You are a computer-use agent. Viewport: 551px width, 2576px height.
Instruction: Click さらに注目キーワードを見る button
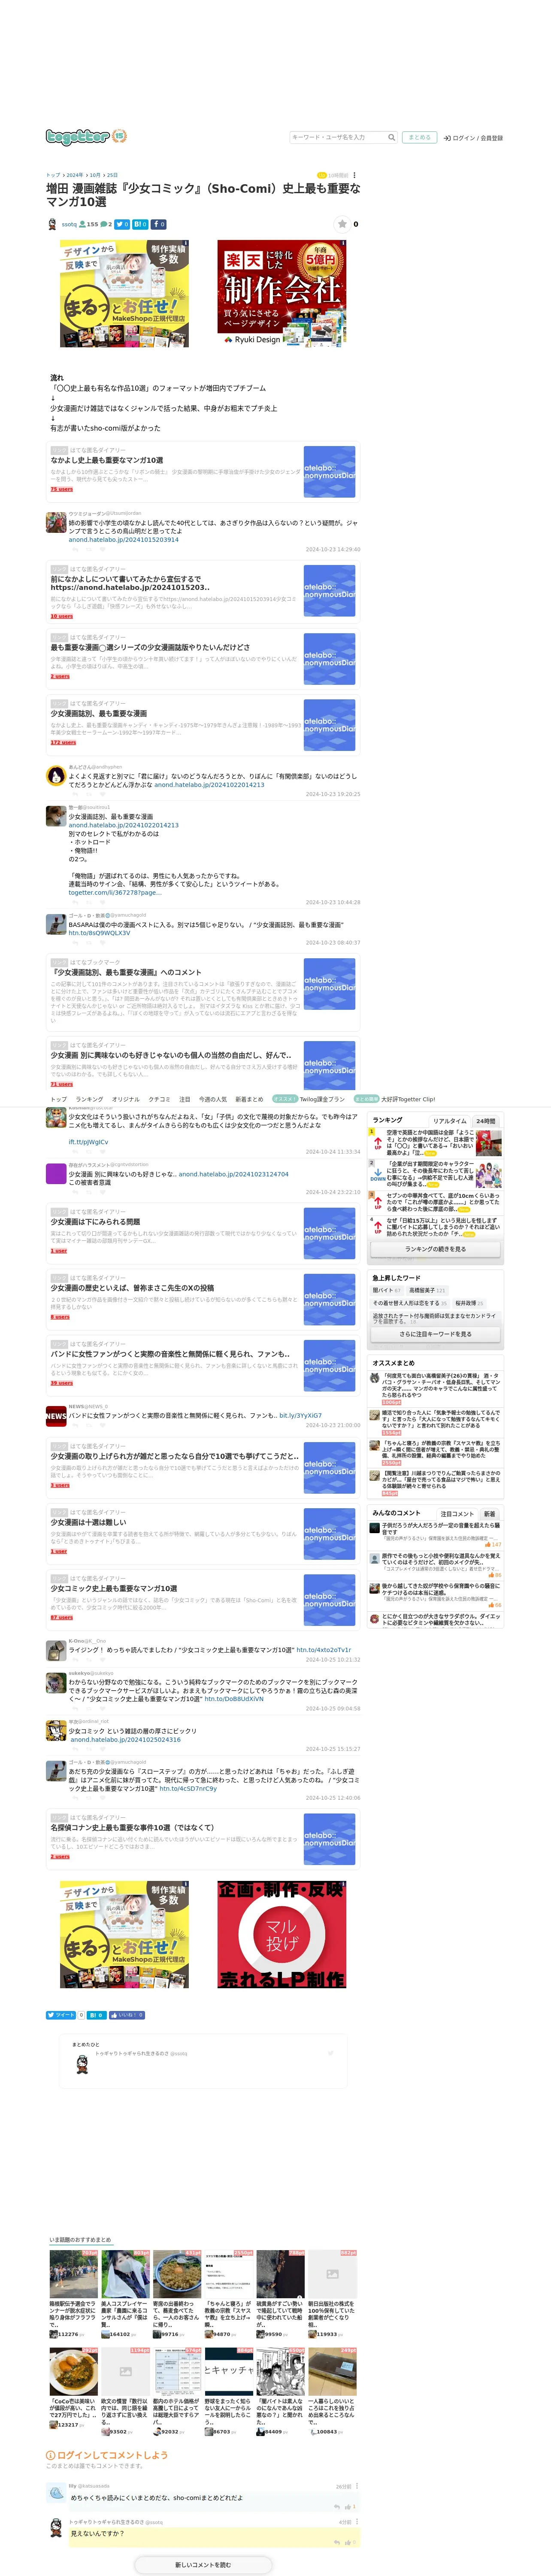(436, 1334)
